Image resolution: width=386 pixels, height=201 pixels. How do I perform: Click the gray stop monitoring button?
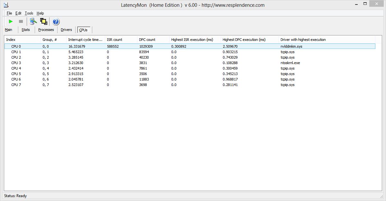[x=21, y=22]
